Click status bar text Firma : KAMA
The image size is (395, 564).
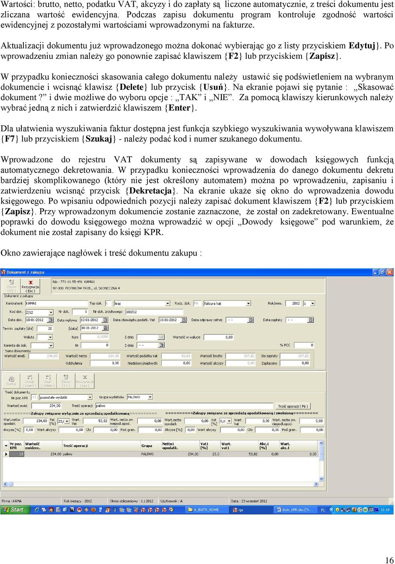[12, 501]
